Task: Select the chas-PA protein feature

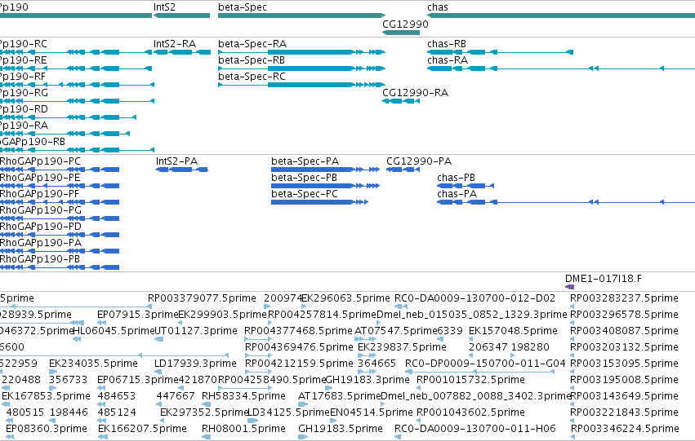Action: tap(566, 202)
